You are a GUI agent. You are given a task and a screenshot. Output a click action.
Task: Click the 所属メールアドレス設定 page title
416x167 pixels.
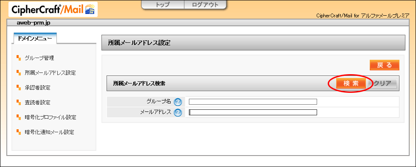click(139, 43)
